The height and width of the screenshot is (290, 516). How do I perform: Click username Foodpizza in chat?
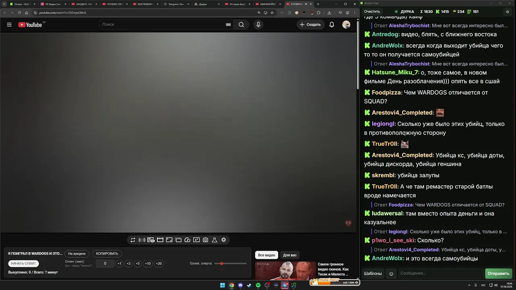387,93
